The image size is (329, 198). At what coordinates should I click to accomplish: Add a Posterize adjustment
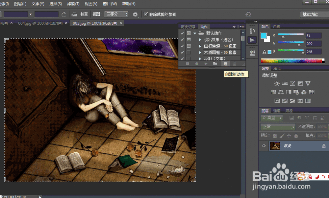tap(285, 101)
